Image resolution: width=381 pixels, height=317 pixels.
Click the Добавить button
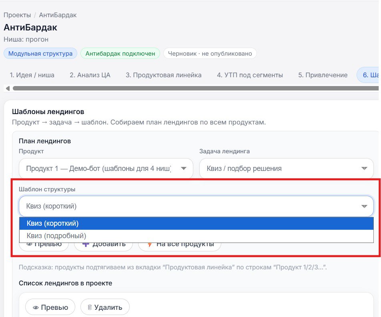[103, 243]
